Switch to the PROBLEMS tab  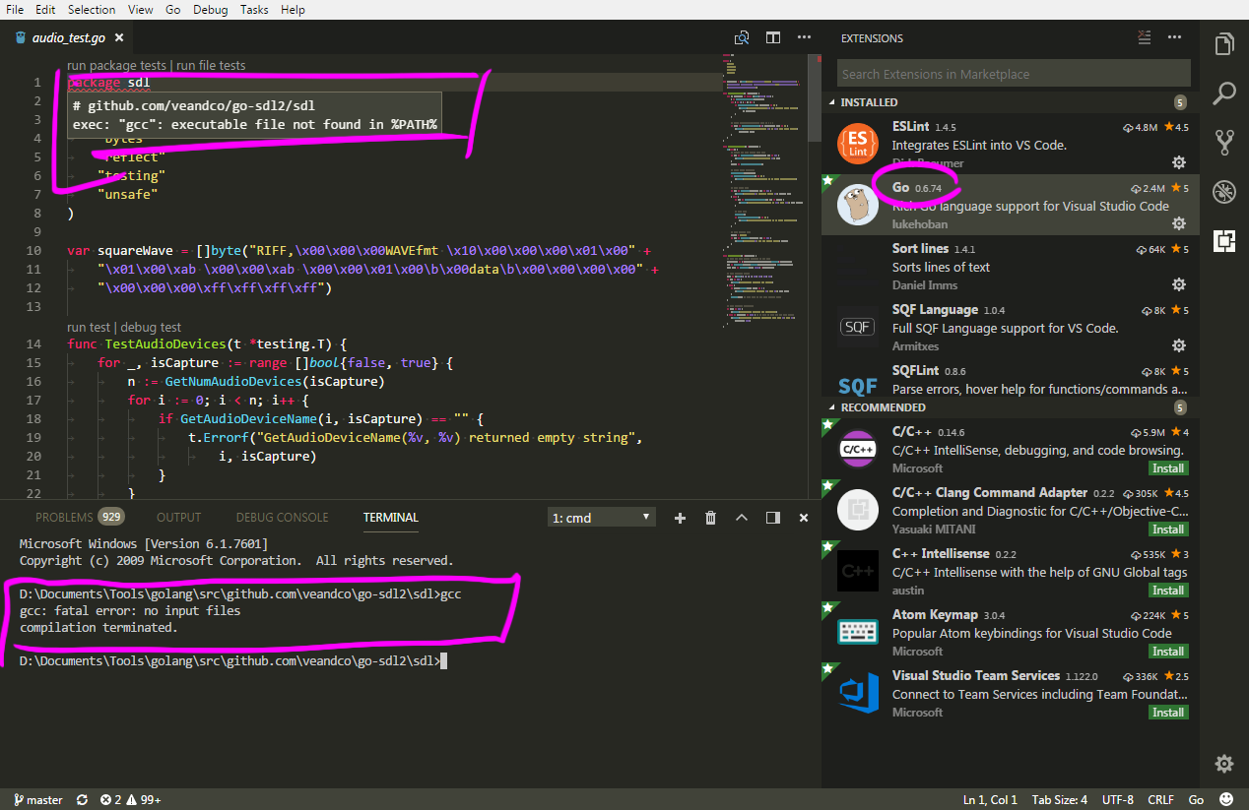[80, 518]
